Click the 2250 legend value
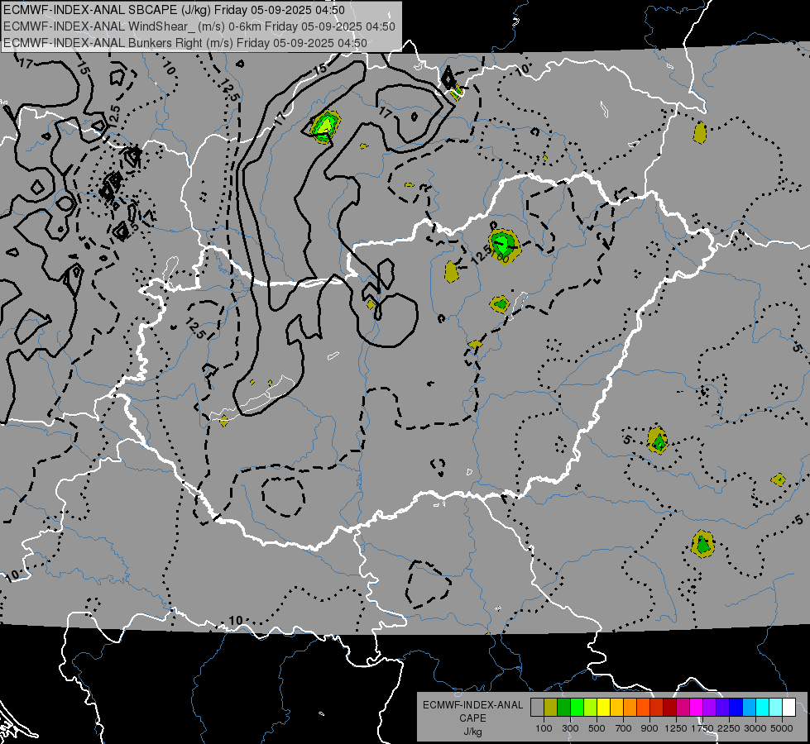 point(730,728)
